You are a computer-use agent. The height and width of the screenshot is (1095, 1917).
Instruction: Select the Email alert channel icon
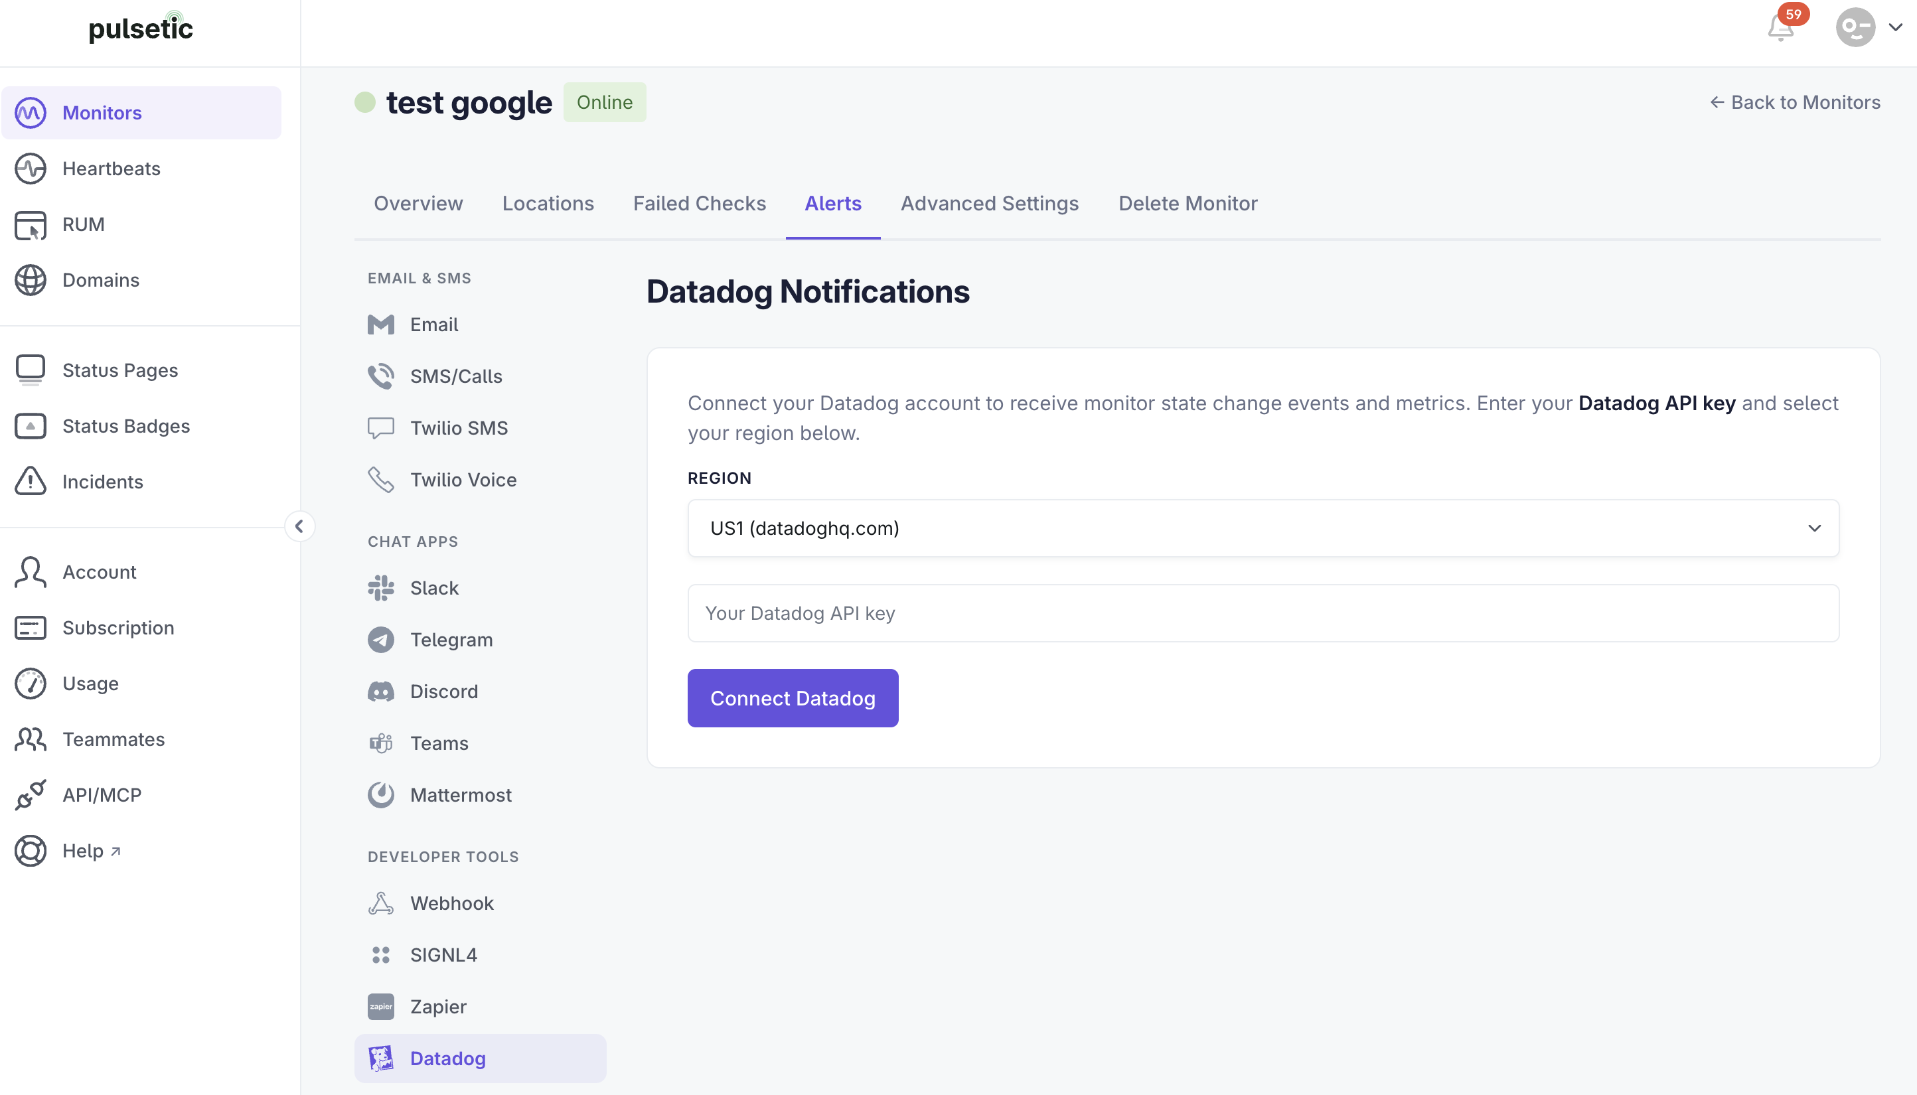click(380, 324)
